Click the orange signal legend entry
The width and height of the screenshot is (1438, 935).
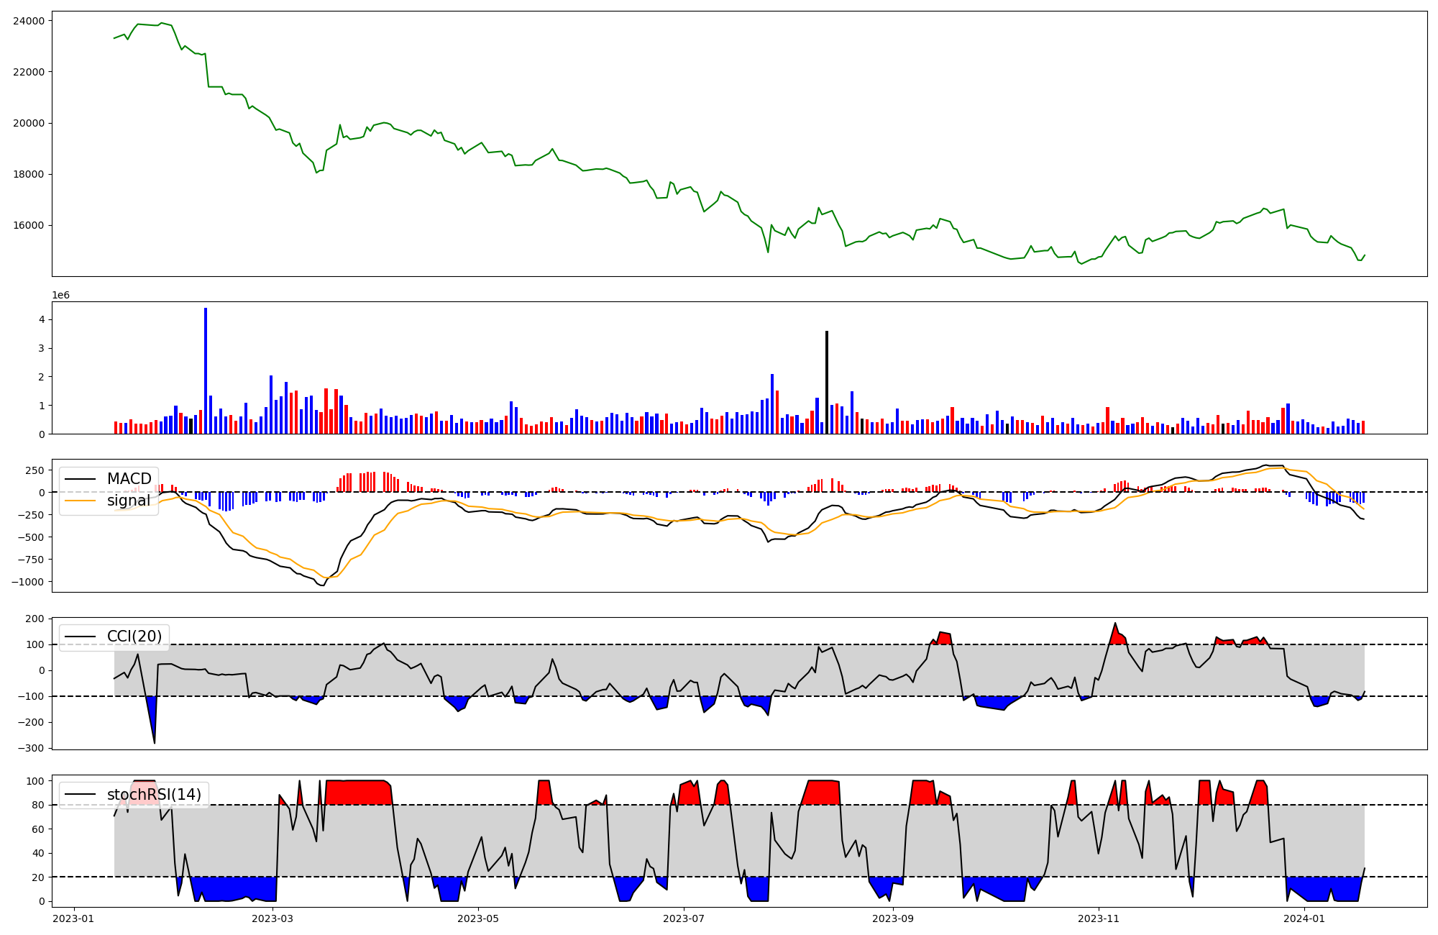tap(128, 501)
